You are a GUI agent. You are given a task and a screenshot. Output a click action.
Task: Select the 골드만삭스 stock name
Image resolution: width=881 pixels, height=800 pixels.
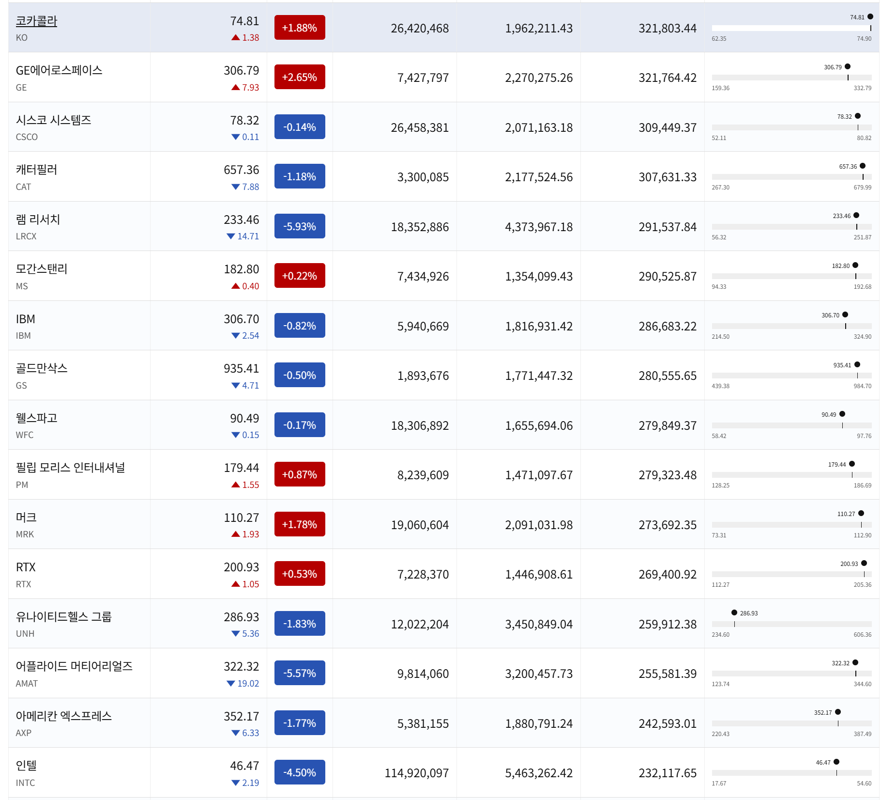pos(42,369)
